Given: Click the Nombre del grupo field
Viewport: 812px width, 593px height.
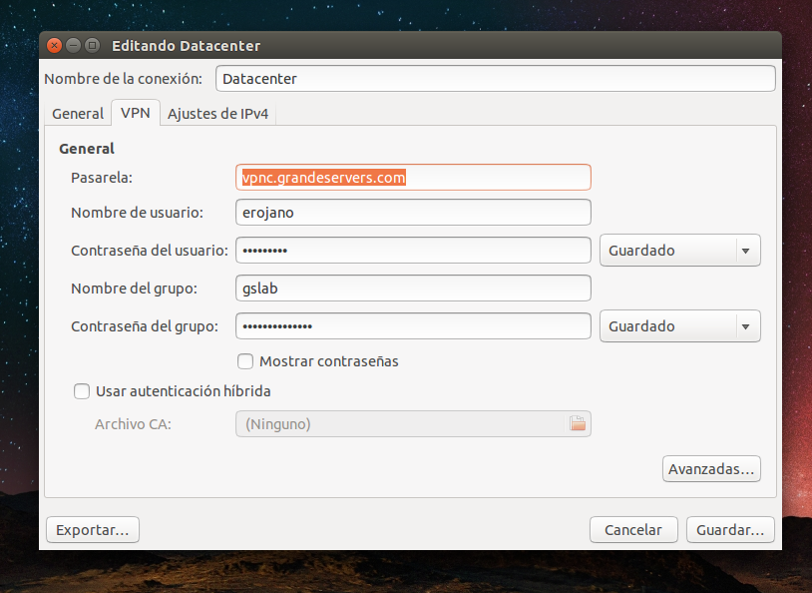Looking at the screenshot, I should pyautogui.click(x=413, y=289).
